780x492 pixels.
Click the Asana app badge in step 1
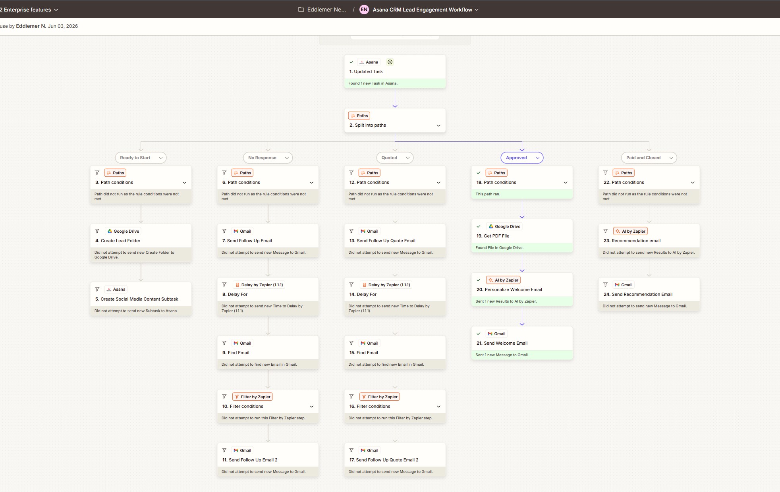coord(369,62)
